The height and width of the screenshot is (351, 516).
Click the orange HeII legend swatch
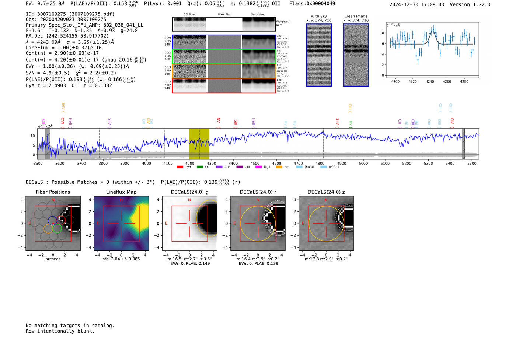point(279,167)
